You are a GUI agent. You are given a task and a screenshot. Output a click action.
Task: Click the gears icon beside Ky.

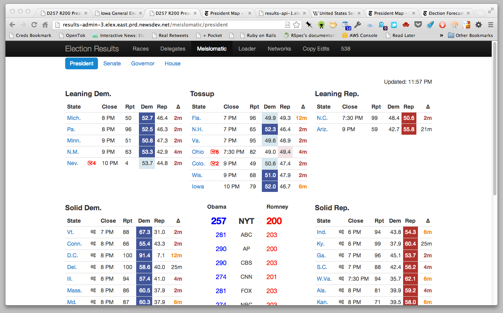coord(341,244)
